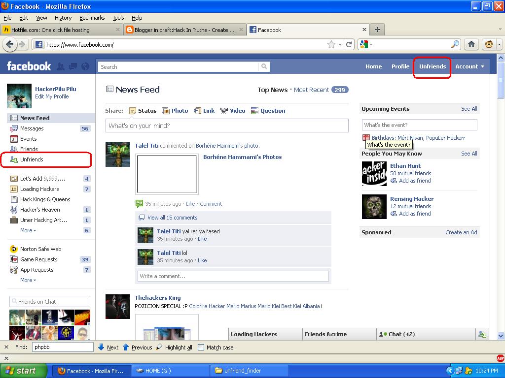Open the Bookmarks menu
Screen dimensions: 505x378
(x=92, y=18)
